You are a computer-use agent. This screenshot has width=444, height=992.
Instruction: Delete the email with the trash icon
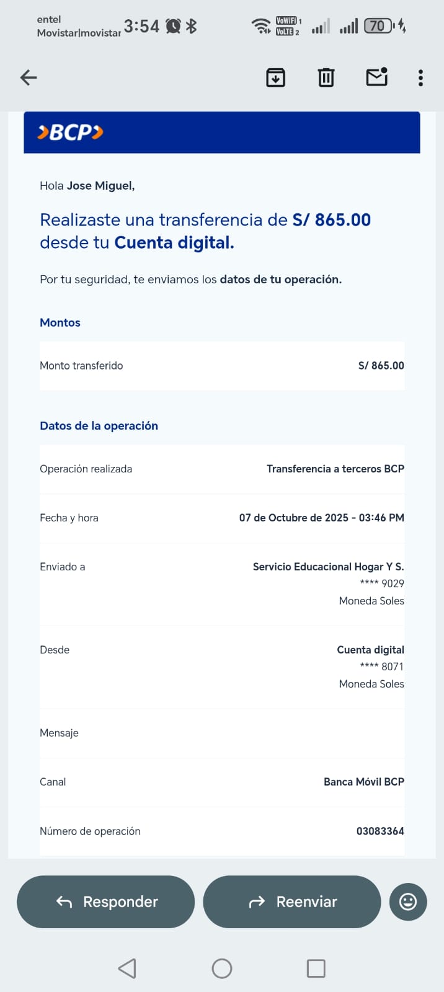[x=326, y=77]
